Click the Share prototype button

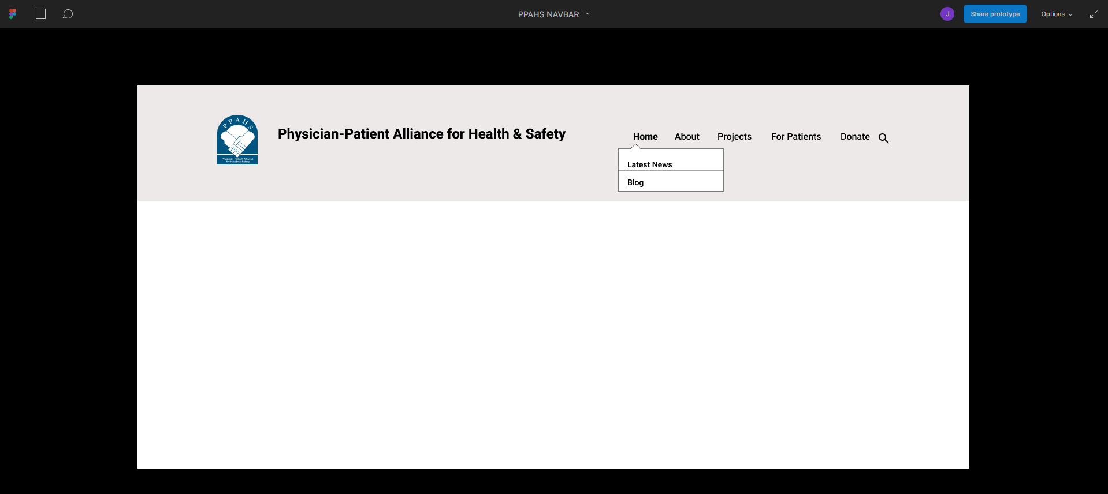tap(995, 14)
